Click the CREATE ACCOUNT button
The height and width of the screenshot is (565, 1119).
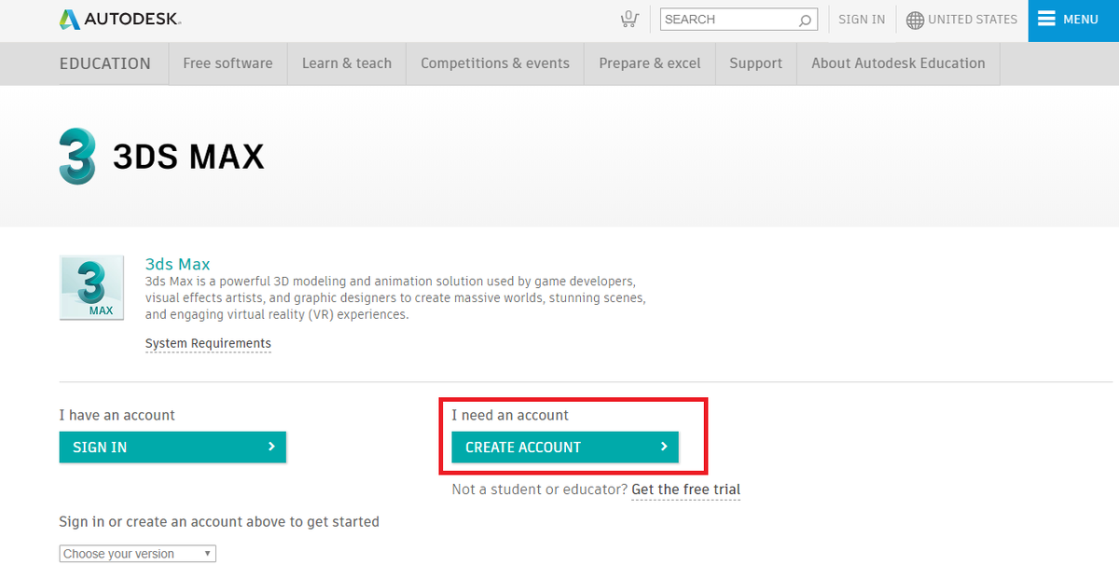pos(565,448)
